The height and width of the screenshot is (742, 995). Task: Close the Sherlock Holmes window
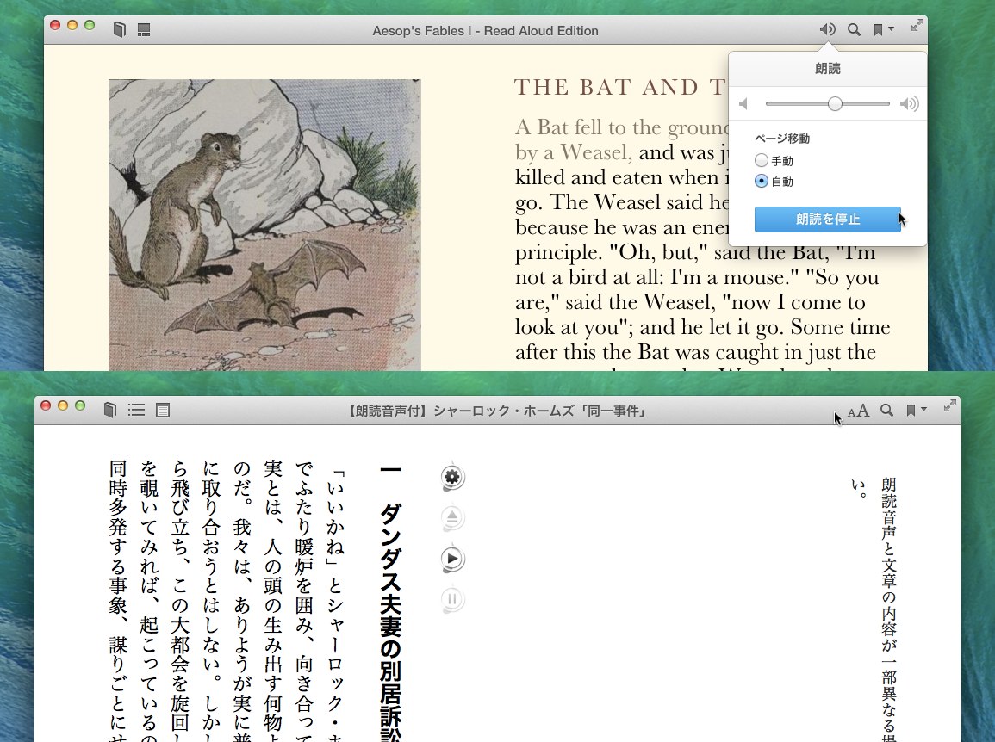(46, 406)
